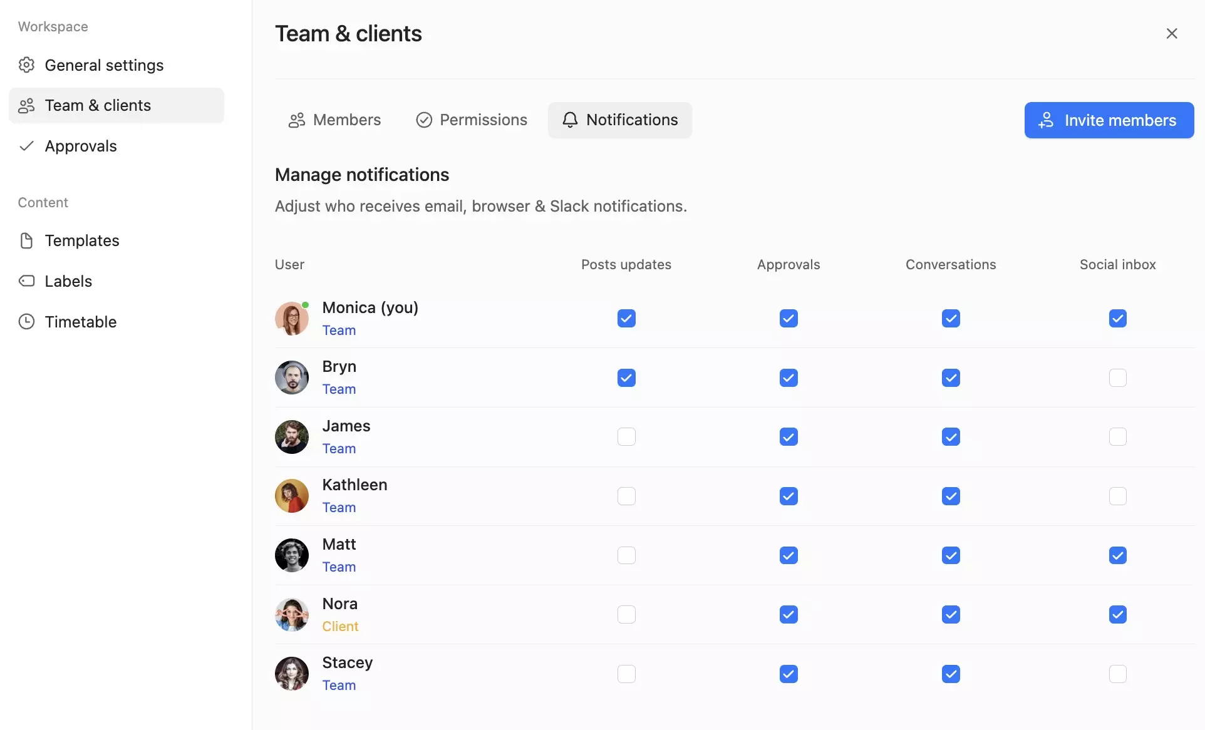Click the Invite members button
This screenshot has width=1205, height=730.
click(1109, 120)
